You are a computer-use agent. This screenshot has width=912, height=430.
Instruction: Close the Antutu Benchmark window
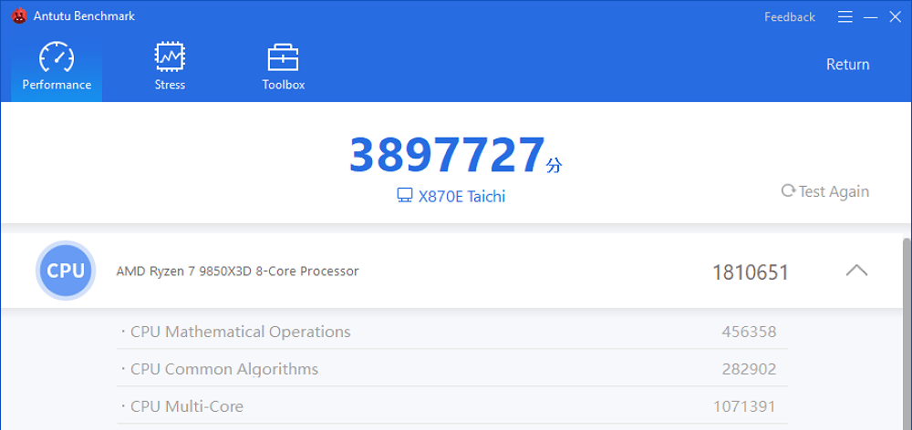point(895,16)
